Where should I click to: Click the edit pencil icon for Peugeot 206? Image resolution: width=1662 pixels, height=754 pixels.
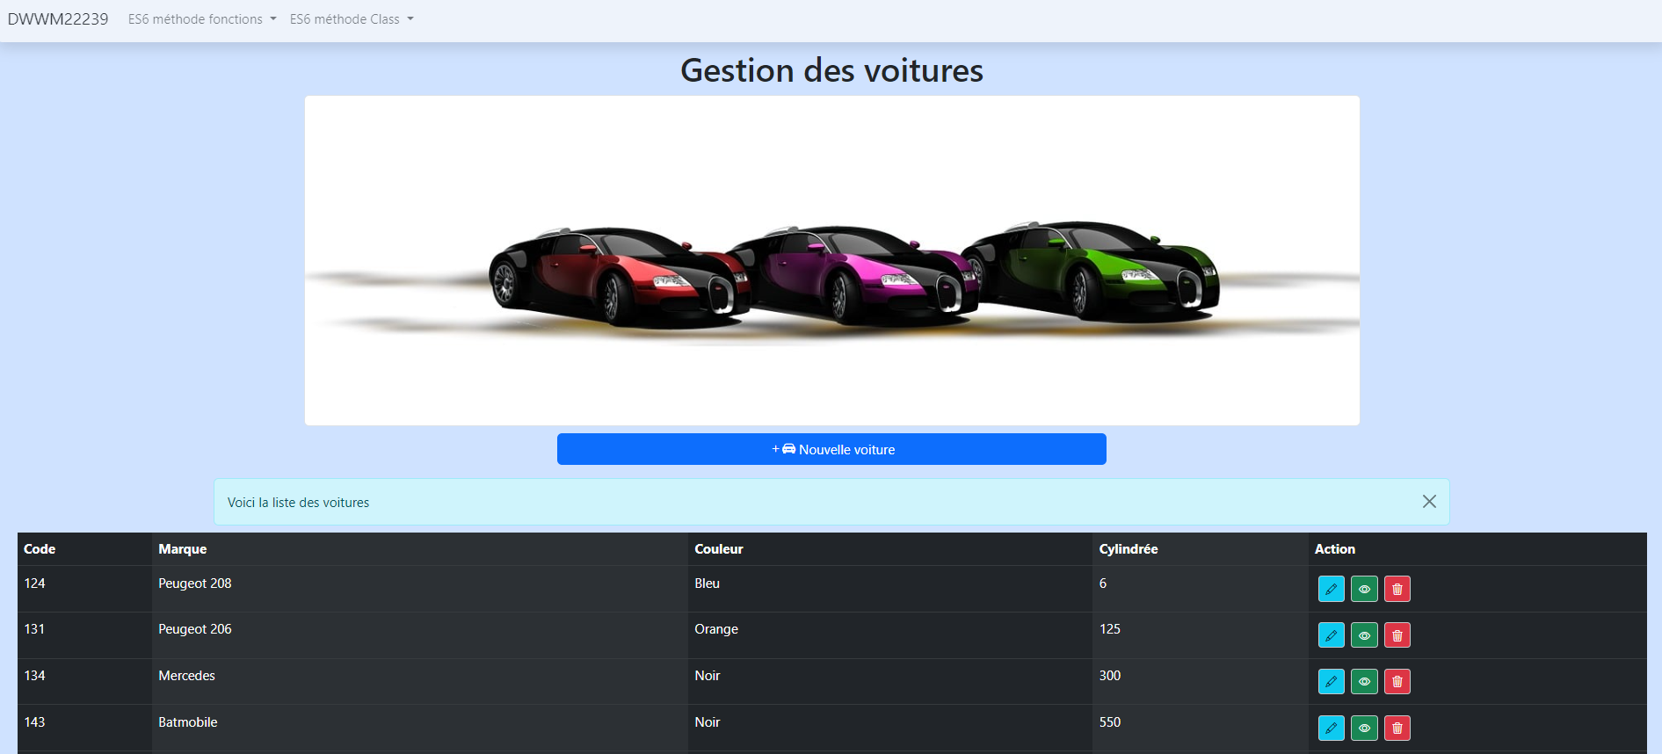pos(1331,635)
